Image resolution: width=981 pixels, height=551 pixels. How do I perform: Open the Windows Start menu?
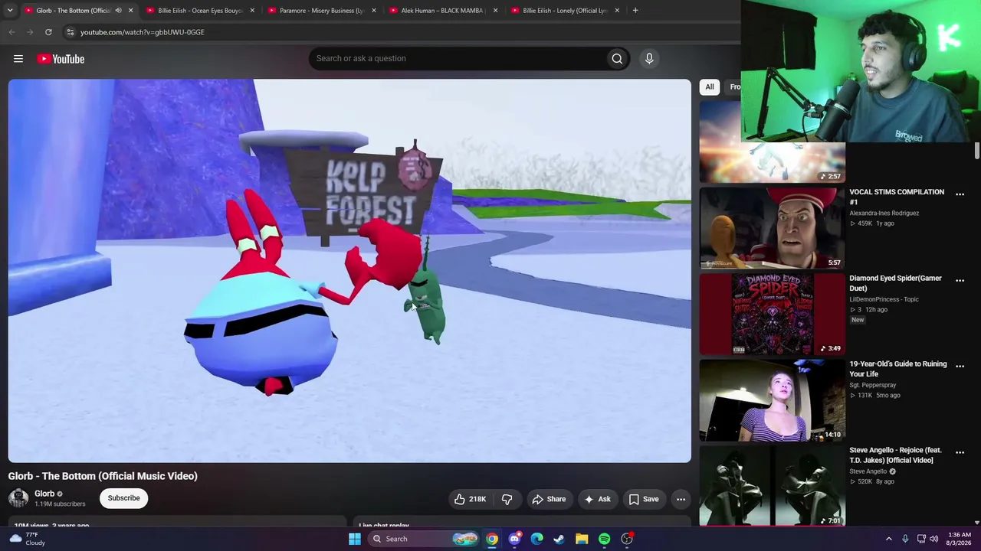pyautogui.click(x=355, y=539)
